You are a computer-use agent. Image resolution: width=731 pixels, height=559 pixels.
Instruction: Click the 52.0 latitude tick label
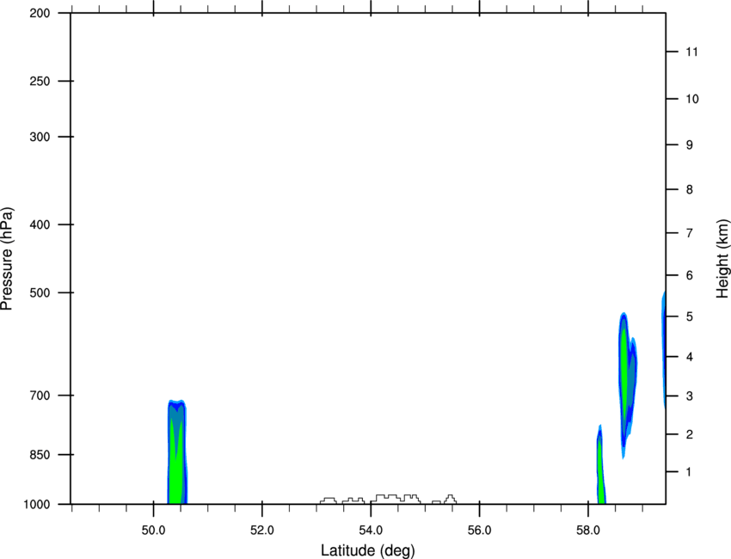pos(262,531)
